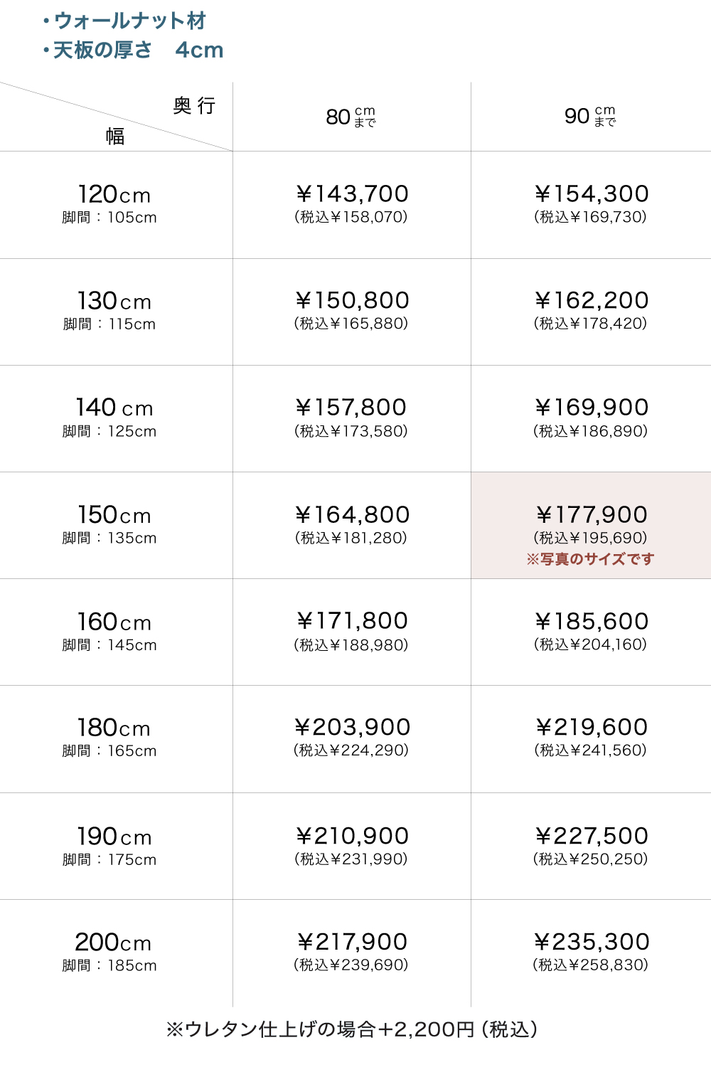Select the ¥154,300 price for 120cm width
Screen dimensions: 711x1067
[591, 203]
